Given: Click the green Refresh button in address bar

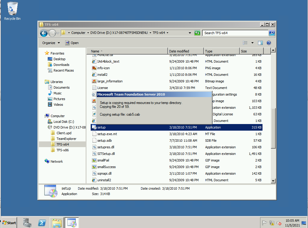Looking at the screenshot, I should (x=197, y=33).
